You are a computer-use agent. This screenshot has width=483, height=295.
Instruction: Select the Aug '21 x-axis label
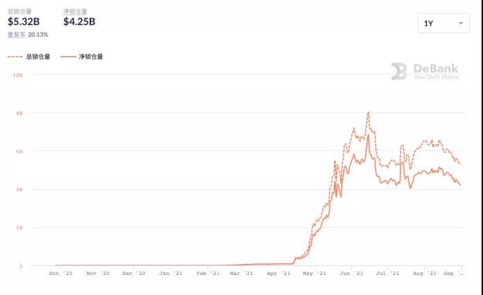(425, 274)
